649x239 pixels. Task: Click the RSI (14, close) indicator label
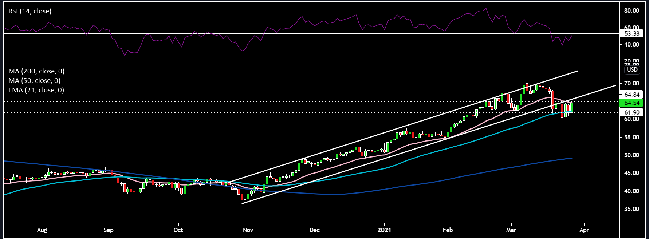[x=30, y=11]
